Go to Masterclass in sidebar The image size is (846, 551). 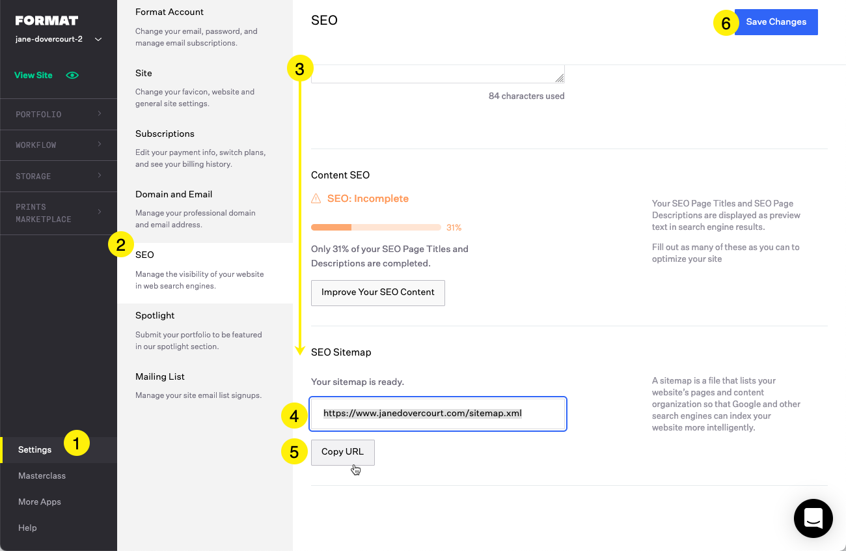(42, 476)
